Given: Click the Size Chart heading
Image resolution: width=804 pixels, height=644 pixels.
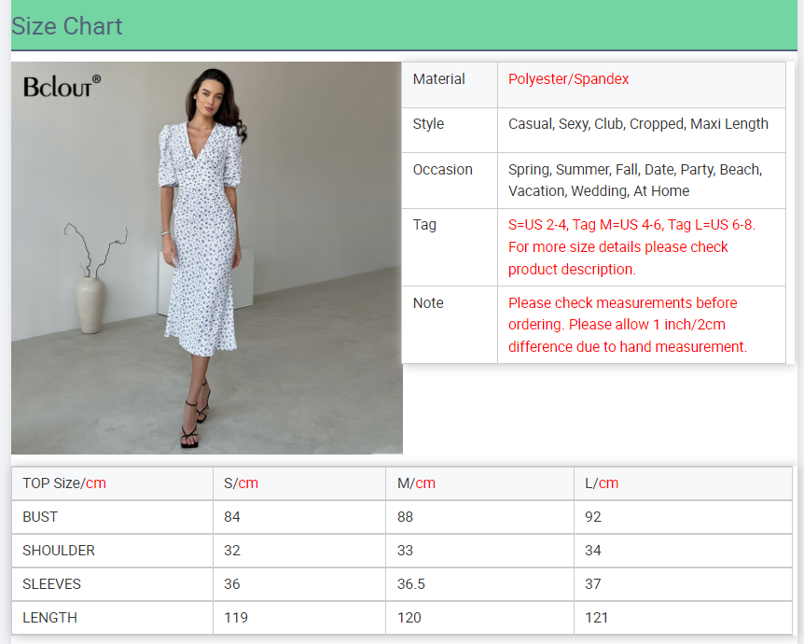Looking at the screenshot, I should (x=67, y=26).
